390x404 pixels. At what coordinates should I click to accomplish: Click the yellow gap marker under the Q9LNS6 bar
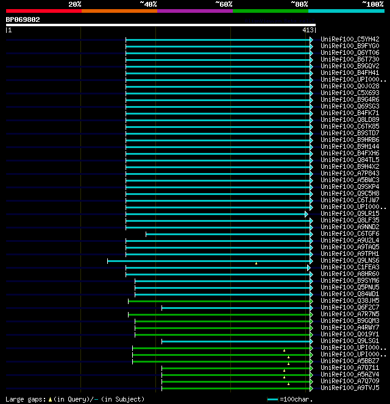click(256, 263)
